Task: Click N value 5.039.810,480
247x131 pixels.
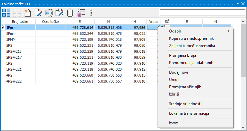Action: pyautogui.click(x=110, y=58)
